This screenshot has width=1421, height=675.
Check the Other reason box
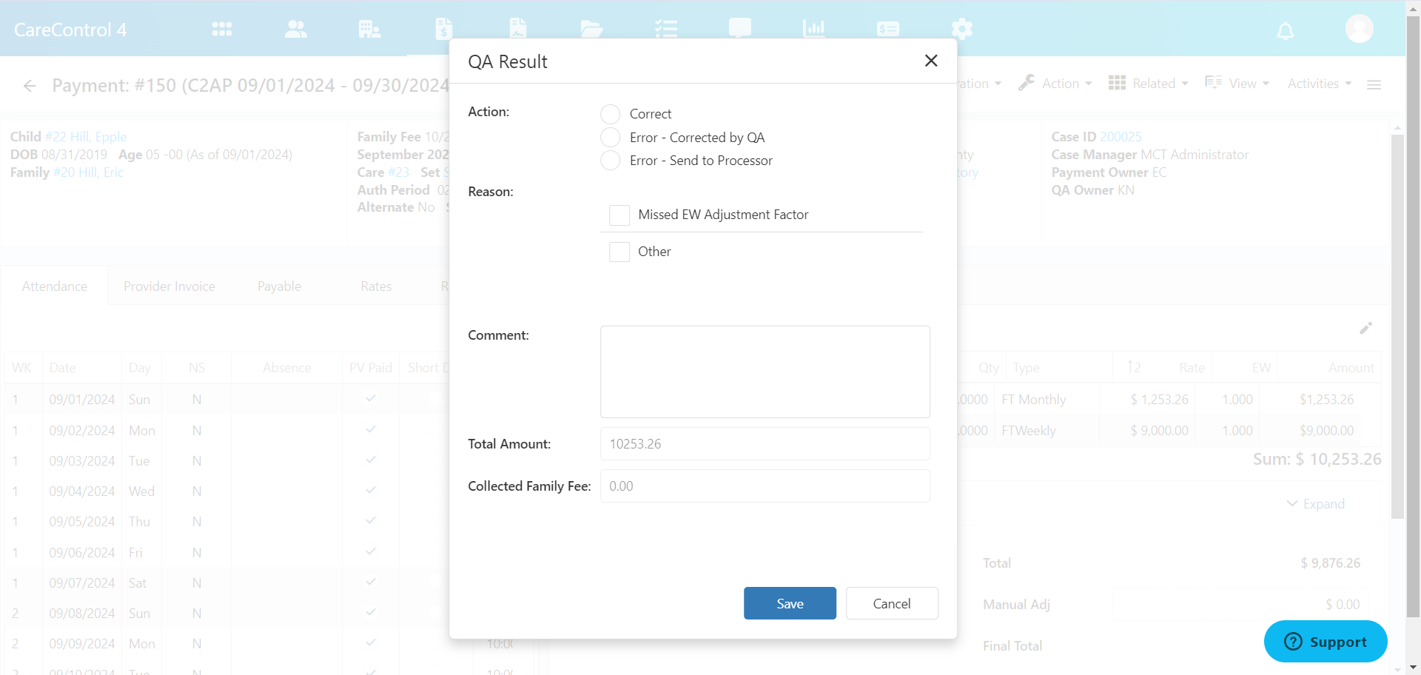click(x=619, y=252)
